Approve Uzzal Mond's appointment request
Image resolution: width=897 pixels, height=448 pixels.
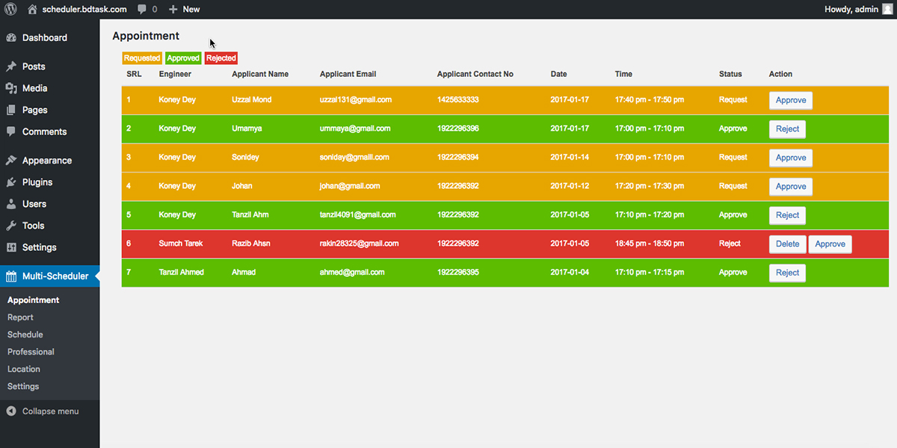point(791,100)
